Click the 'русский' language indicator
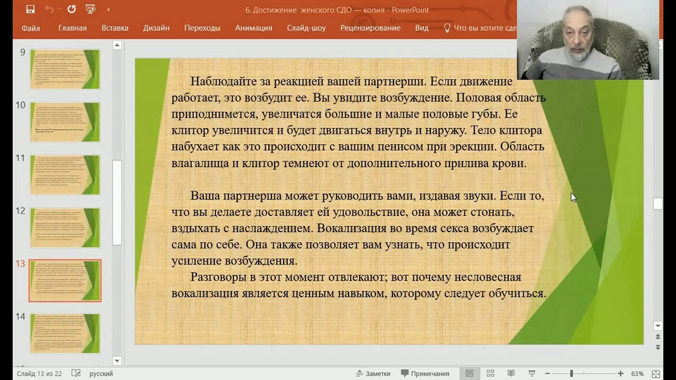Viewport: 676px width, 380px height. 101,374
